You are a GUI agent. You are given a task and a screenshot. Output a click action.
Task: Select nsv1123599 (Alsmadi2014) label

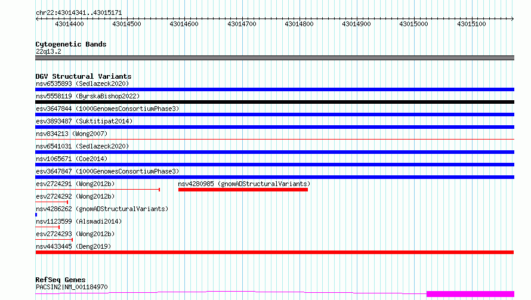coord(79,221)
